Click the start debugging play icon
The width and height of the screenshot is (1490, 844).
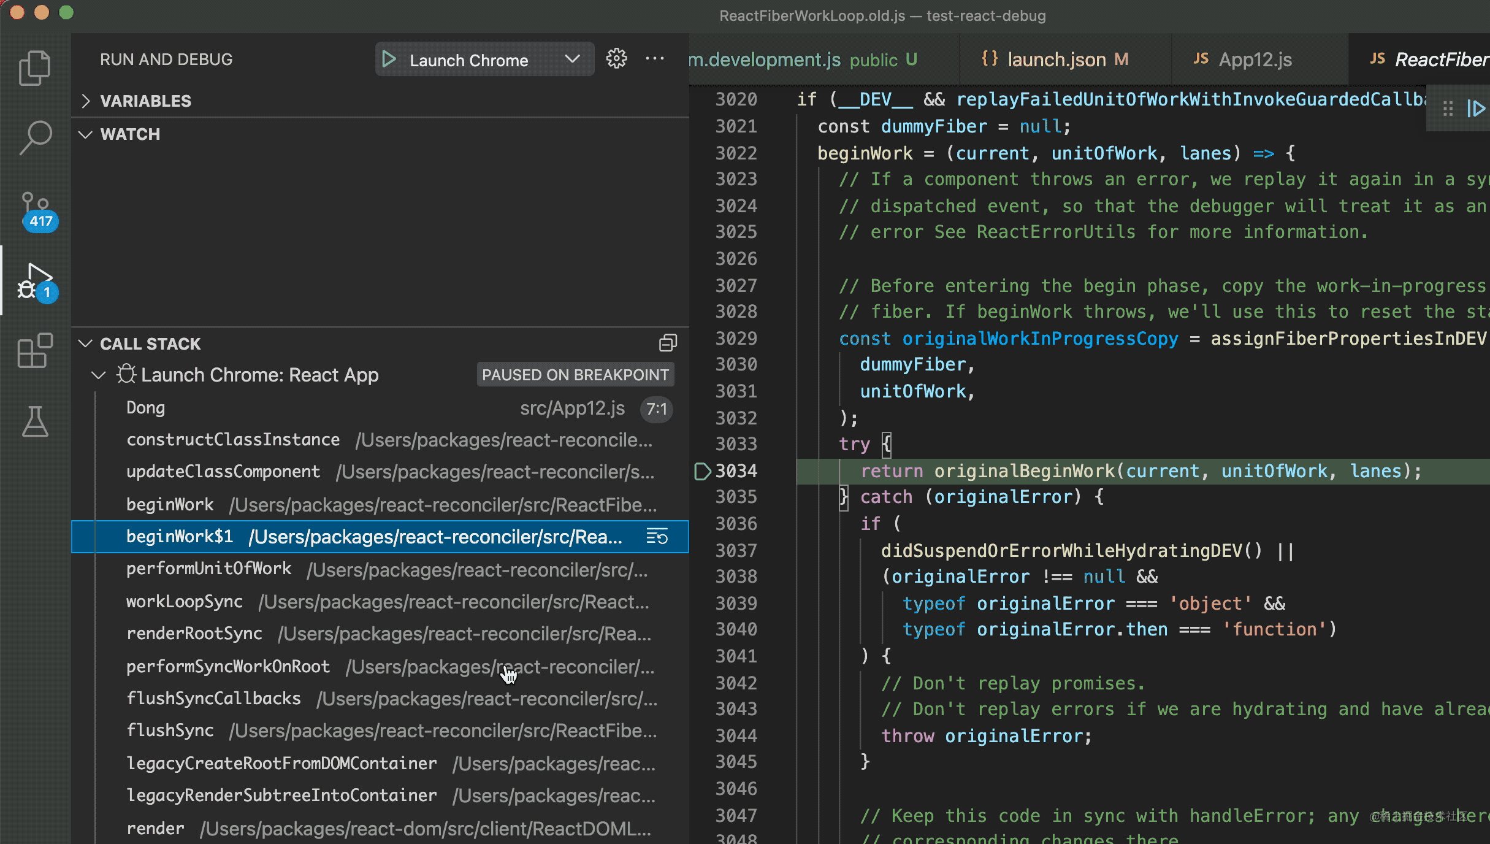389,59
